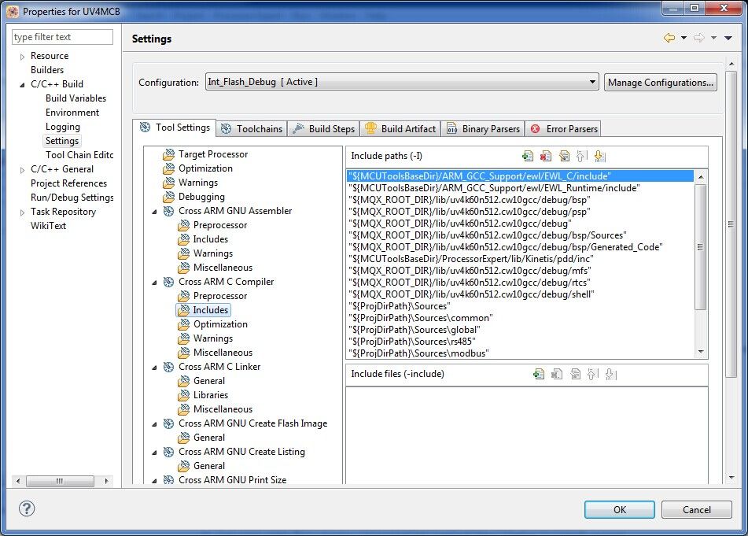The height and width of the screenshot is (536, 748).
Task: Collapse Cross ARM GNU Create Flash Image node
Action: (x=154, y=424)
